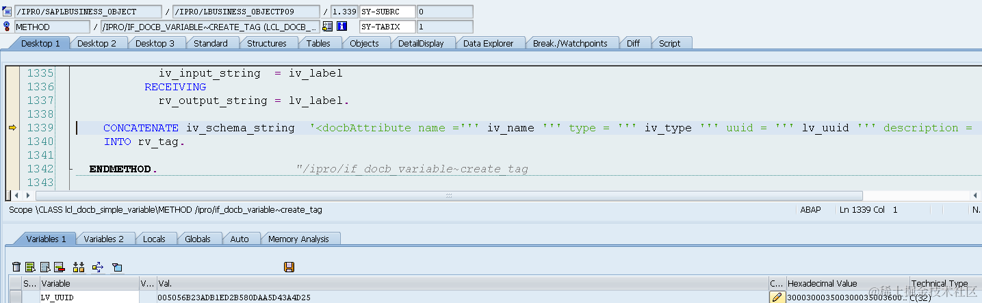Click the layout filter icon in variables toolbar
This screenshot has height=303, width=982.
[117, 267]
